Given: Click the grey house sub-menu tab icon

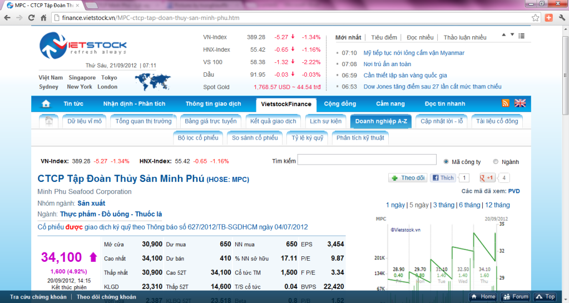Looking at the screenshot, I should (50, 121).
